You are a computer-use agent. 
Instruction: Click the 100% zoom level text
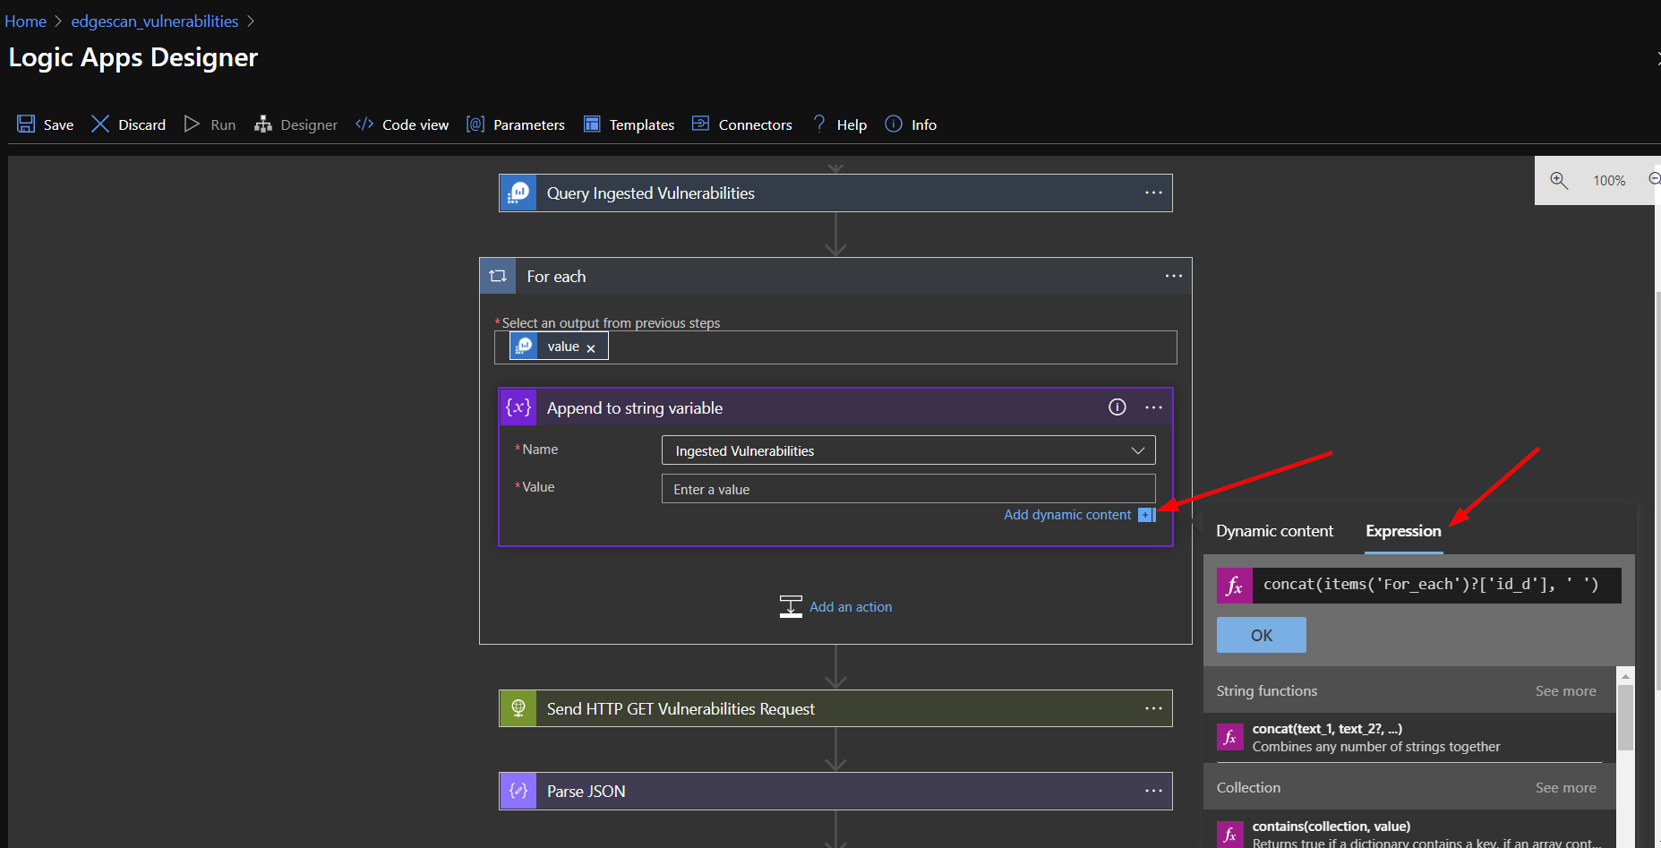click(1608, 181)
